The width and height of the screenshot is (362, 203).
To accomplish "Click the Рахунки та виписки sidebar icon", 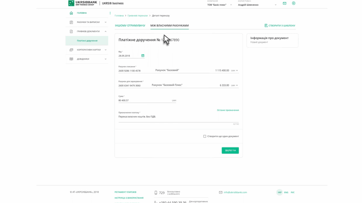I will coord(71,22).
